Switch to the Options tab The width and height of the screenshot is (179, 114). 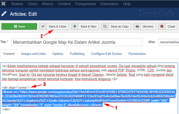[58, 54]
